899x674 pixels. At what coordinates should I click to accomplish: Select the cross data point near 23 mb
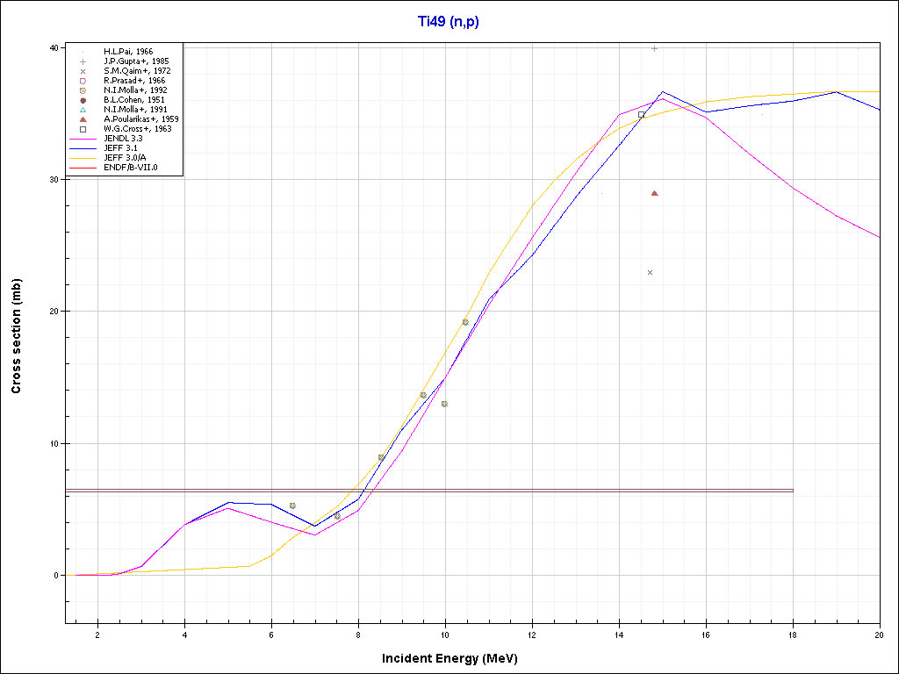(x=650, y=273)
